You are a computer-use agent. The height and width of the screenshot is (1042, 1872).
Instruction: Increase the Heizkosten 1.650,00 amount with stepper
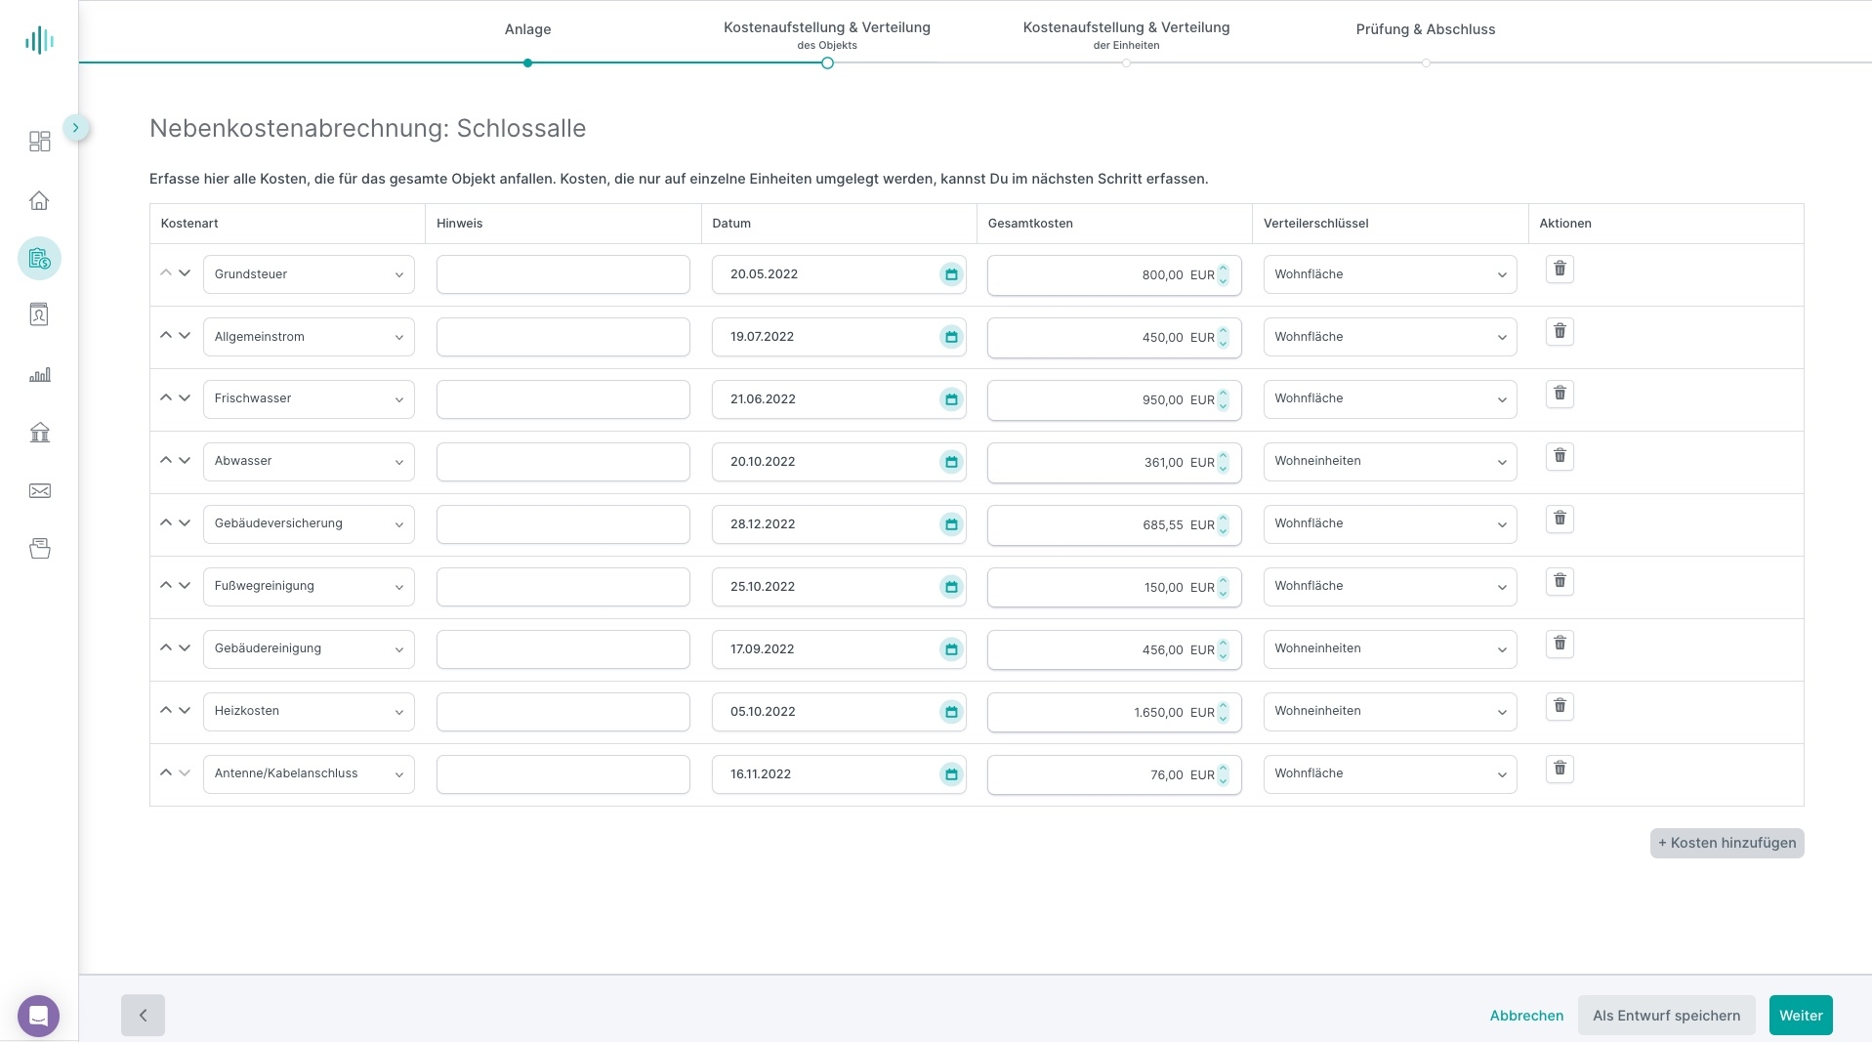[1223, 706]
